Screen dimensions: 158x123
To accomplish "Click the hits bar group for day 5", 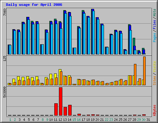I will 28,36.
